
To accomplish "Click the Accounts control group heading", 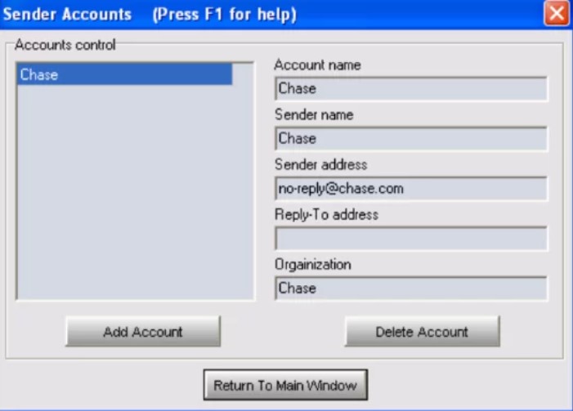I will 65,44.
